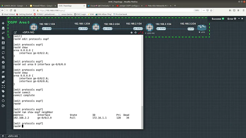Reload the page with refresh icon
This screenshot has width=246, height=138.
click(11, 10)
